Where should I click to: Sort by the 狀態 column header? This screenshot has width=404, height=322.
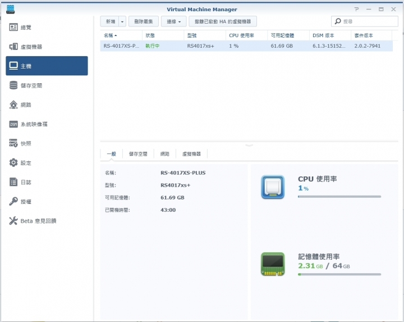coord(163,35)
